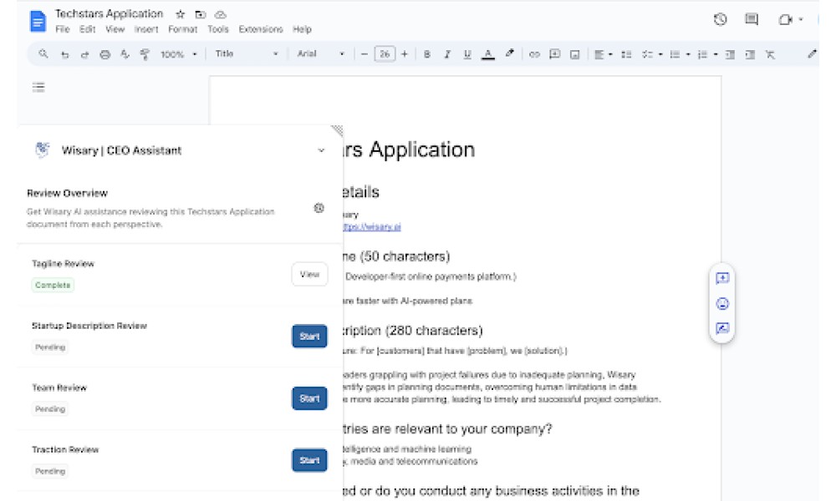Select the paint format tool

(145, 54)
